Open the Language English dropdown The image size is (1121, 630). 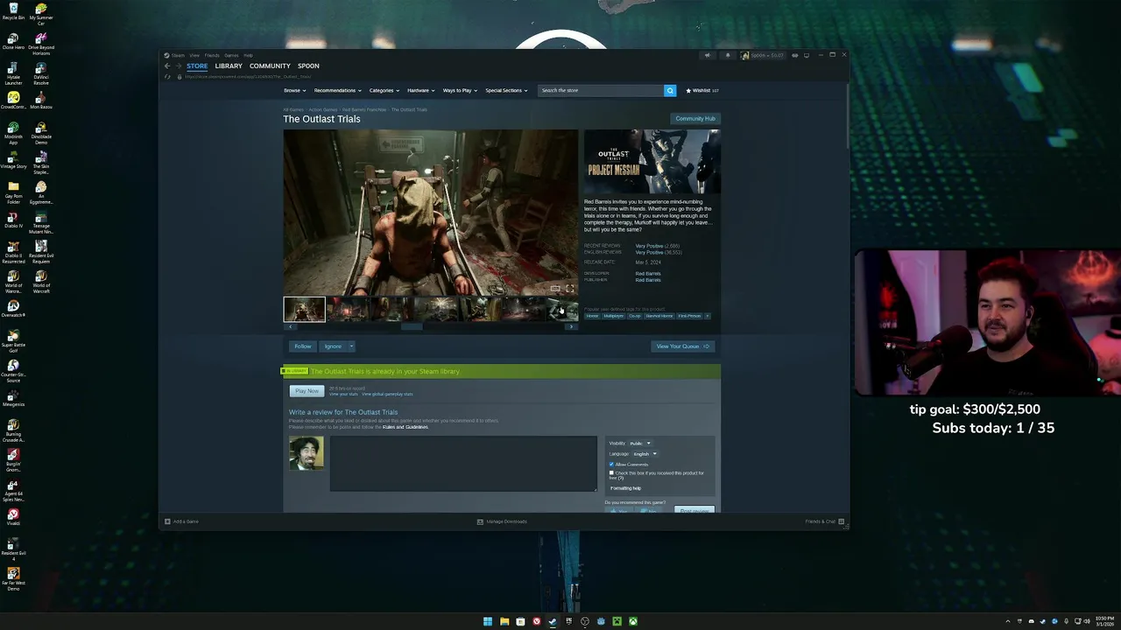tap(645, 454)
